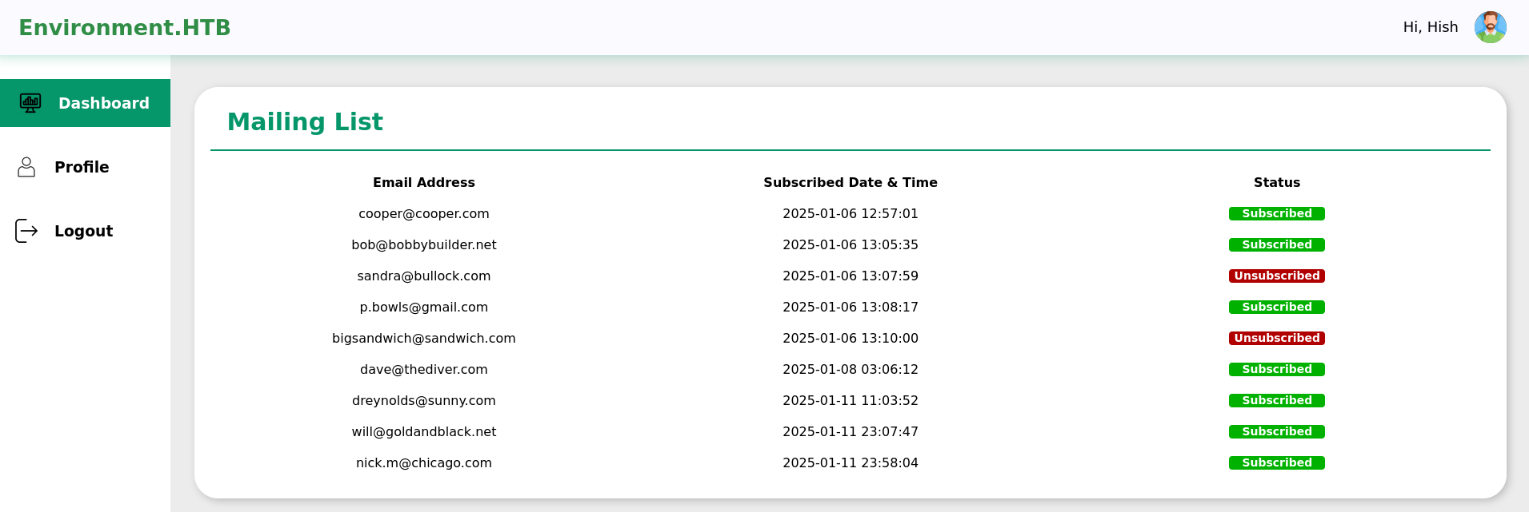Click the Mailing List heading
The height and width of the screenshot is (512, 1529).
(x=305, y=121)
